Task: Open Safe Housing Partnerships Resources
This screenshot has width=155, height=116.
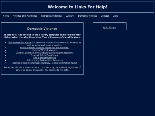Action: pyautogui.click(x=44, y=60)
